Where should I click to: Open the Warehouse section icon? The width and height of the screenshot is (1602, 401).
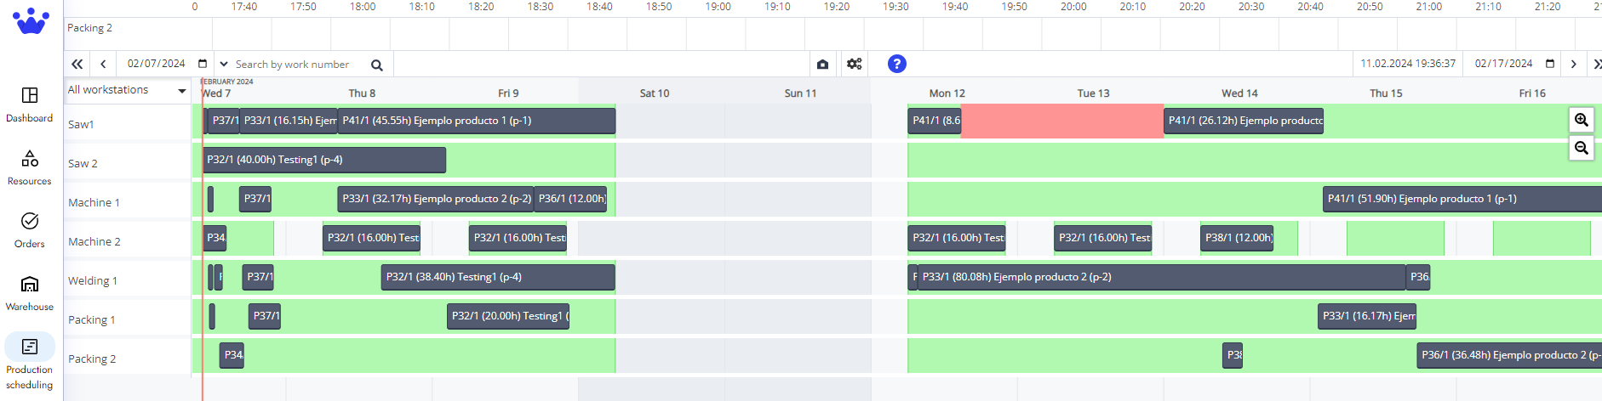click(30, 285)
